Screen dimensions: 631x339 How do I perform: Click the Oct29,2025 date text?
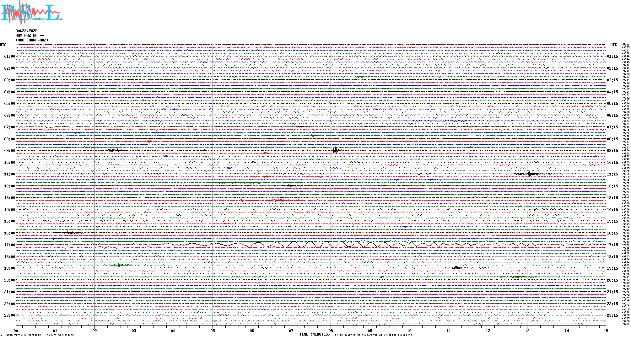[26, 31]
